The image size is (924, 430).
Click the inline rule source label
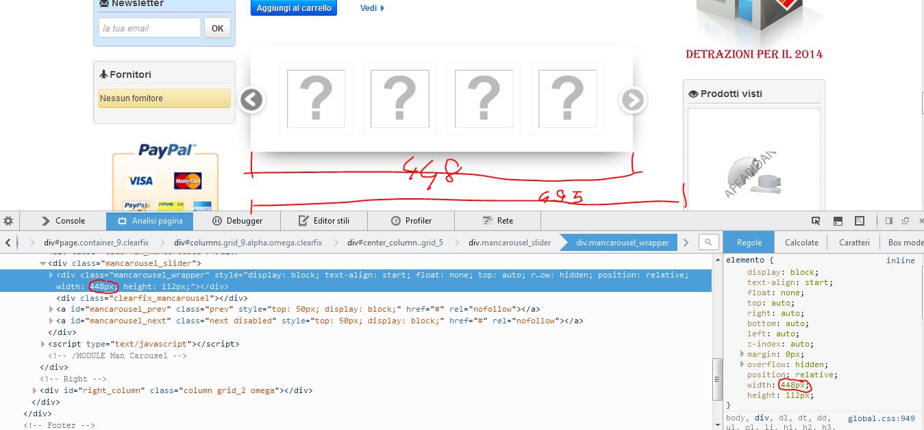(900, 260)
